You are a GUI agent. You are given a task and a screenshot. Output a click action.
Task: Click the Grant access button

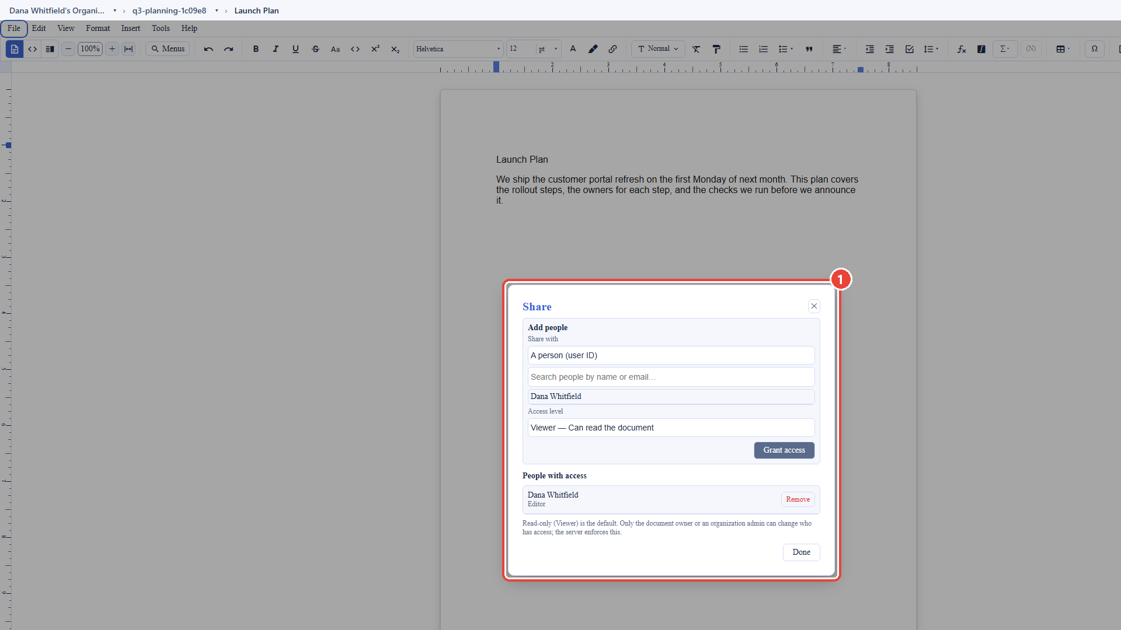point(784,450)
